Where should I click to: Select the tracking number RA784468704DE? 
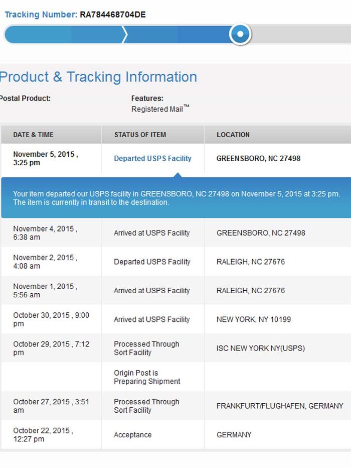click(x=113, y=15)
